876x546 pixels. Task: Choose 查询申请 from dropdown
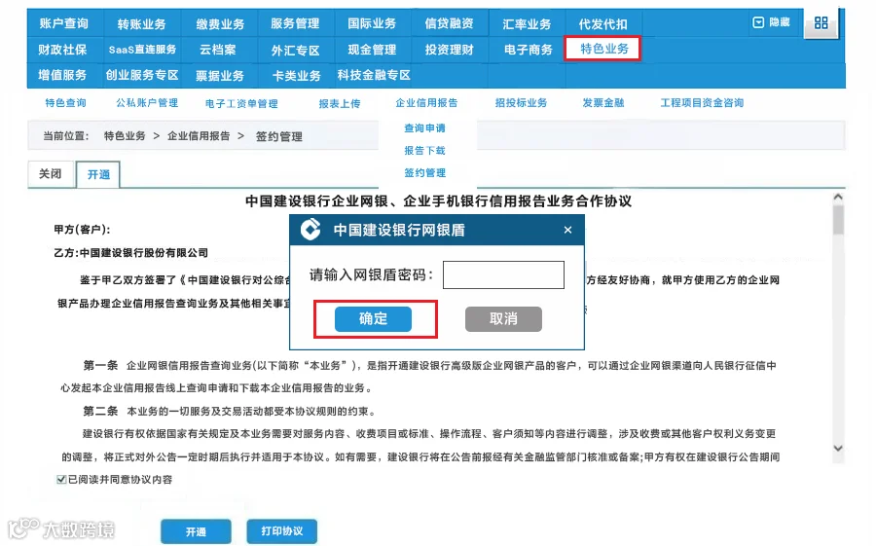(424, 127)
